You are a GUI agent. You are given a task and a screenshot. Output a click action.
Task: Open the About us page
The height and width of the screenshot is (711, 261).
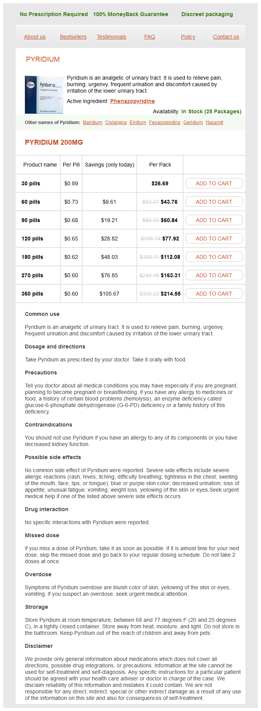34,37
